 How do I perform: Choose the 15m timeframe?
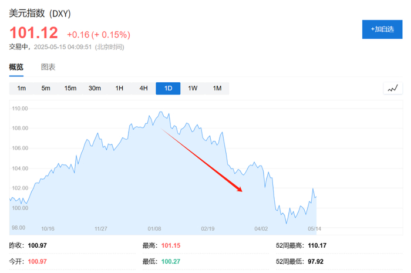[70, 89]
